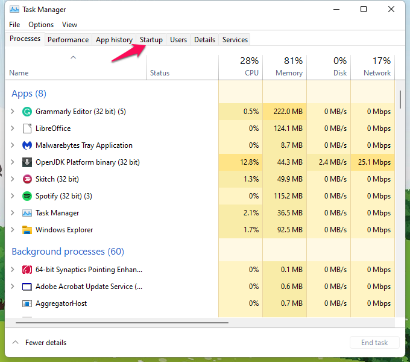Open the Details tab
This screenshot has width=410, height=362.
[x=205, y=40]
